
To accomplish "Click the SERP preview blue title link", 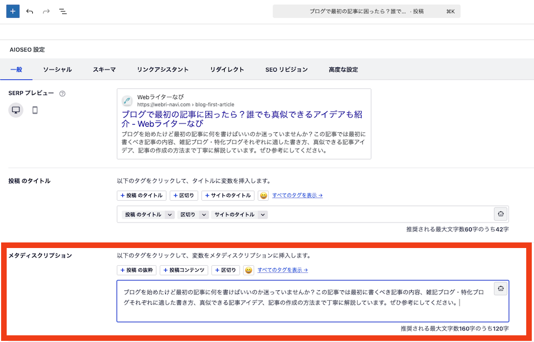I will [242, 118].
